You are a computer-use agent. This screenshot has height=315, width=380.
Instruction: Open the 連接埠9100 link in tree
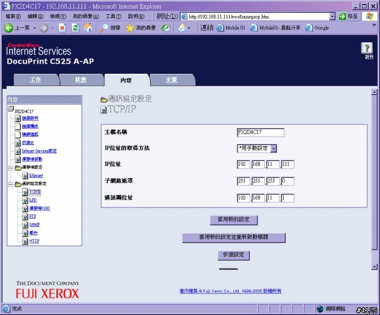pos(40,208)
